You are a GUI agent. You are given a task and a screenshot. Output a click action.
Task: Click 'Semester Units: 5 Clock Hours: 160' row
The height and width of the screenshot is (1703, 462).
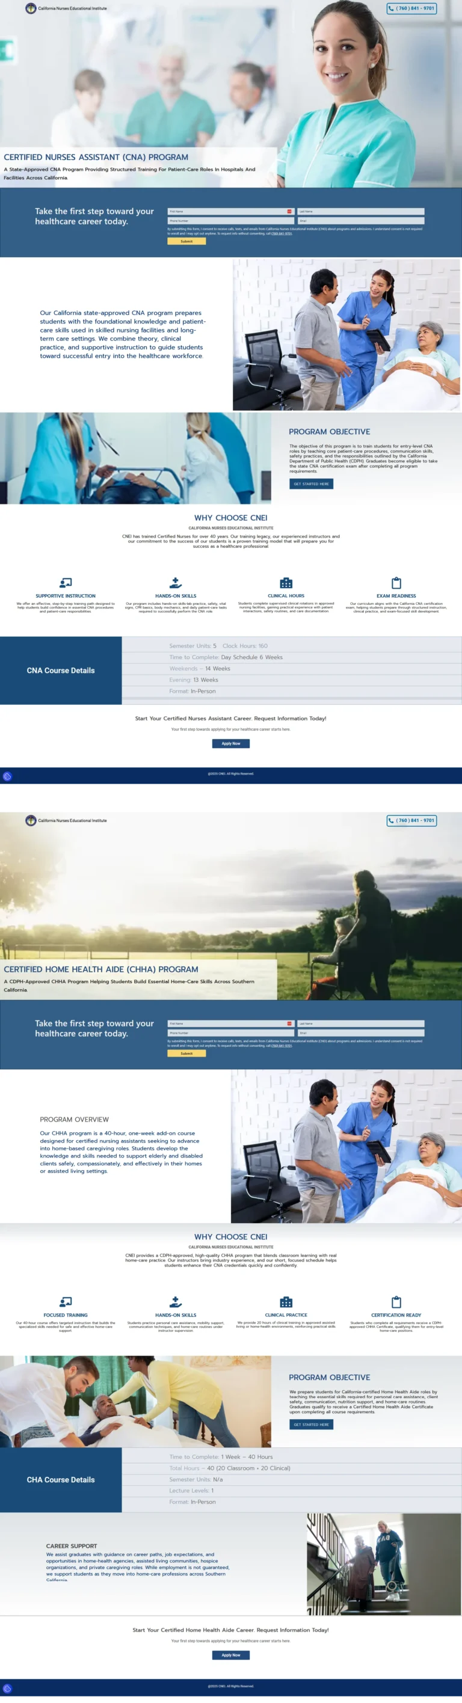[292, 646]
